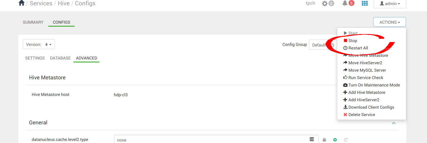Screen dimensions: 427x143
Task: Open background operations gear icon
Action: tap(325, 4)
